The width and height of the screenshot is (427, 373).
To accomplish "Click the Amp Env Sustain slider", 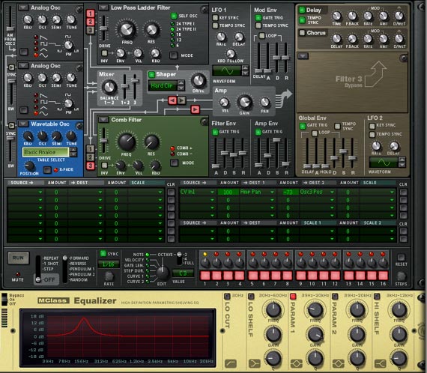I will click(x=276, y=140).
